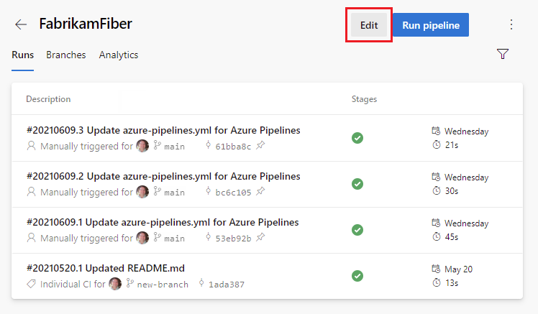
Task: Click the Edit button
Action: pyautogui.click(x=369, y=25)
